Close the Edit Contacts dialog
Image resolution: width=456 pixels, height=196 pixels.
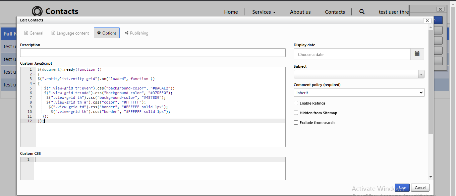click(427, 20)
